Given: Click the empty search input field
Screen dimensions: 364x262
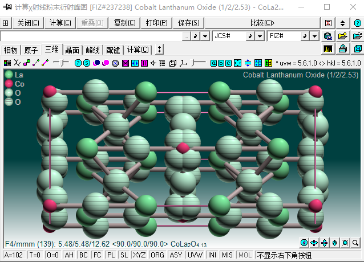Looking at the screenshot, I should pyautogui.click(x=91, y=36).
